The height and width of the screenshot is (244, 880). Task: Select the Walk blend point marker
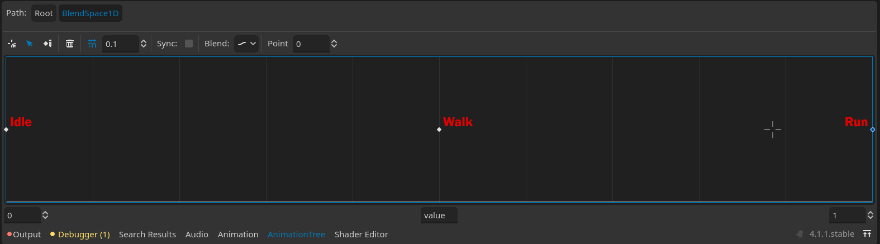pyautogui.click(x=439, y=130)
